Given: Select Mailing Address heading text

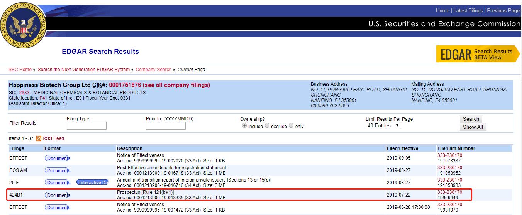Looking at the screenshot, I should click(x=427, y=84).
